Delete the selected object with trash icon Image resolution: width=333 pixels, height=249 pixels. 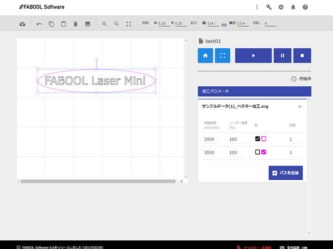(76, 24)
